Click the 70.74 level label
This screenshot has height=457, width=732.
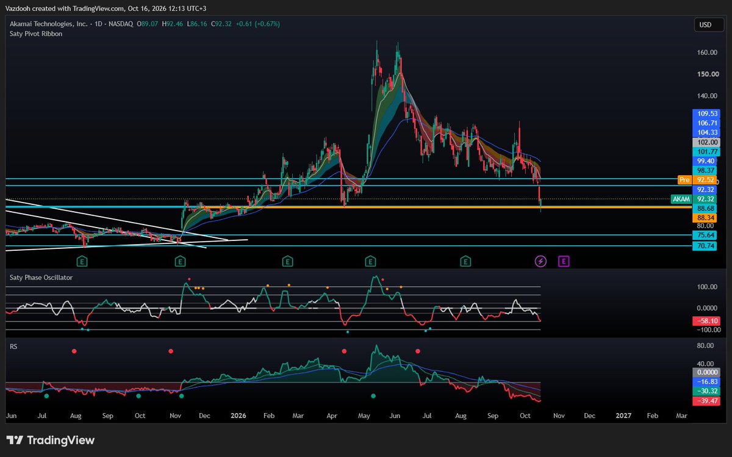(x=705, y=246)
